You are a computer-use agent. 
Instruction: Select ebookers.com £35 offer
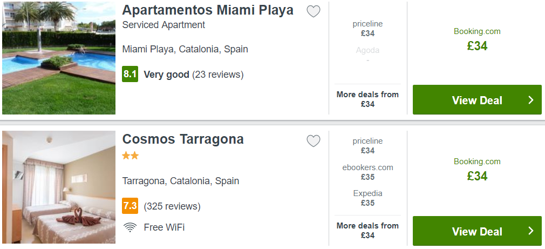(x=367, y=172)
